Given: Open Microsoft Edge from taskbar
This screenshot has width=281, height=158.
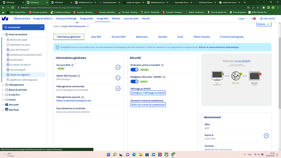Looking at the screenshot, I should pos(134,154).
